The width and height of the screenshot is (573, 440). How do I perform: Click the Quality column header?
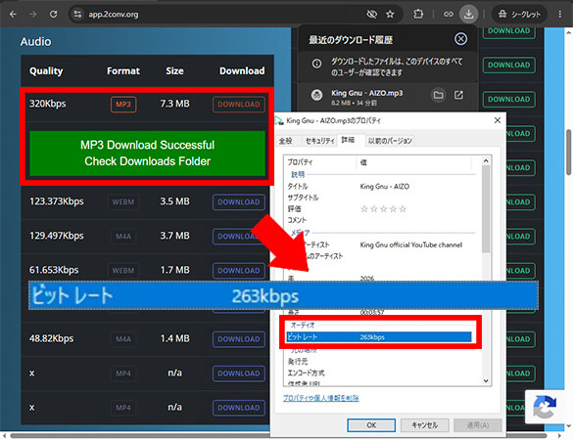[x=46, y=70]
